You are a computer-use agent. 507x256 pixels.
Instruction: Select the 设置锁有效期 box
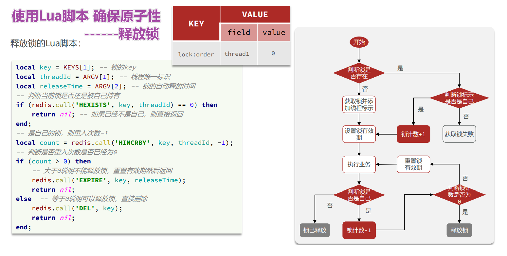[x=359, y=134]
